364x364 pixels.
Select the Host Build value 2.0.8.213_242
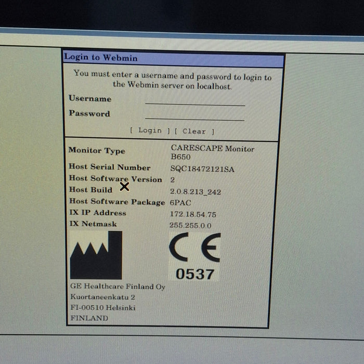[x=195, y=191]
